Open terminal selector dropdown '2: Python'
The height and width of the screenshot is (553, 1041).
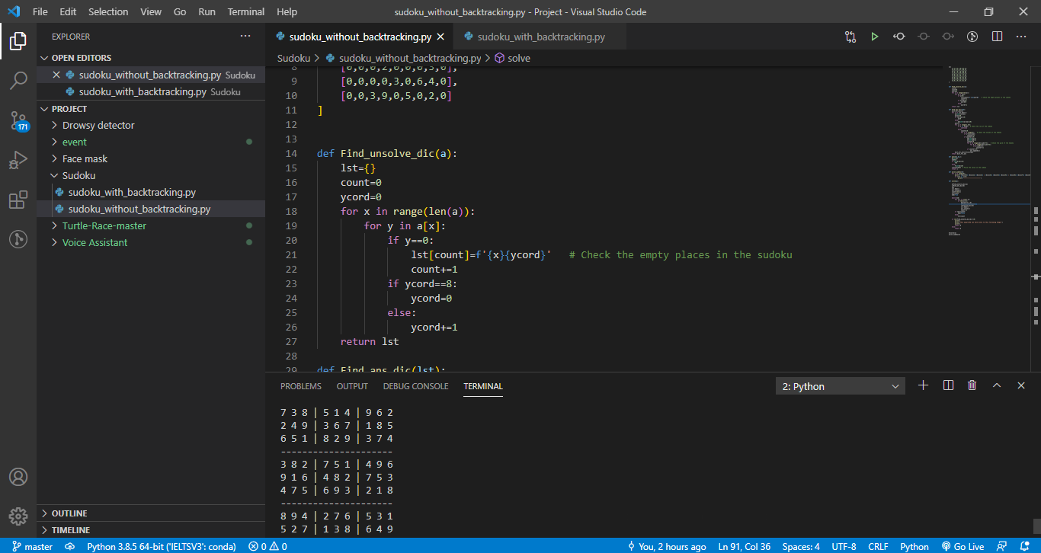(841, 386)
